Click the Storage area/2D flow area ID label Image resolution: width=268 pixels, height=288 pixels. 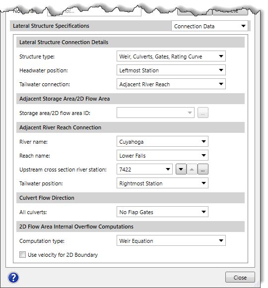(x=55, y=113)
